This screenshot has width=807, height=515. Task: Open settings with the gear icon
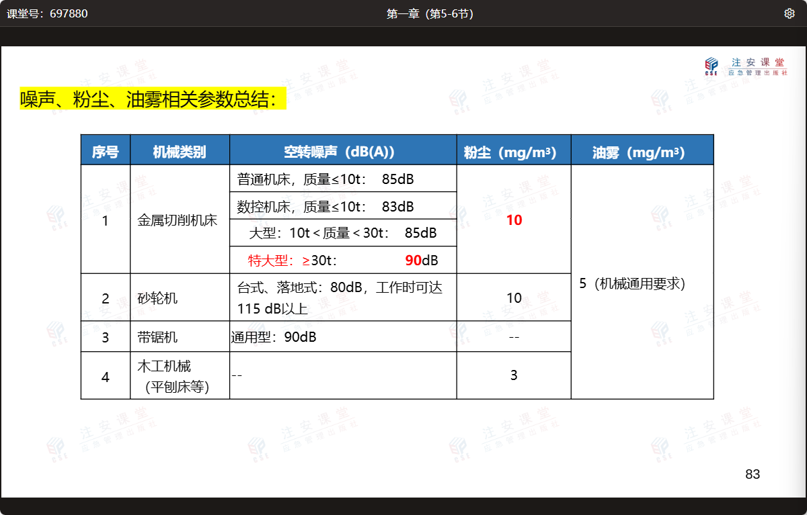(790, 13)
